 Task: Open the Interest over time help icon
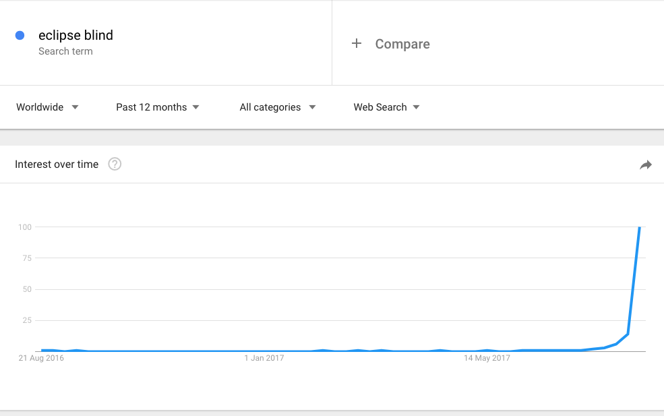point(115,164)
